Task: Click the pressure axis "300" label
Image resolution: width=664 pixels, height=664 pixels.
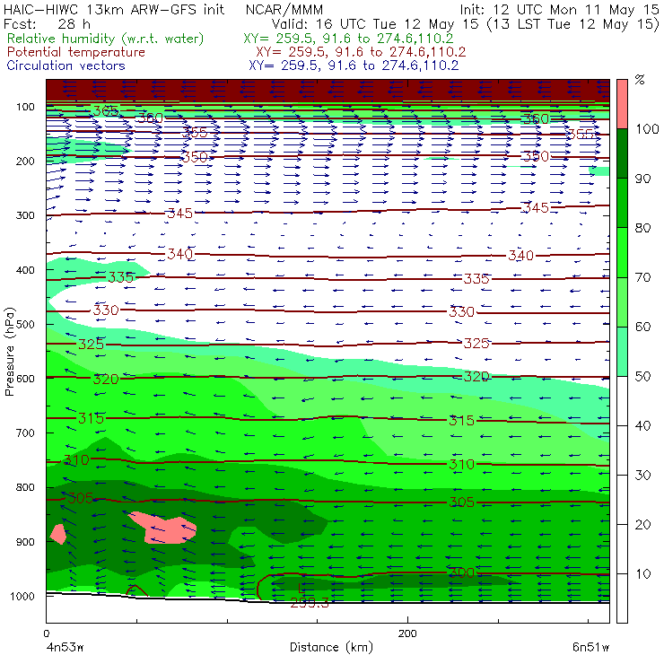Action: (x=25, y=215)
